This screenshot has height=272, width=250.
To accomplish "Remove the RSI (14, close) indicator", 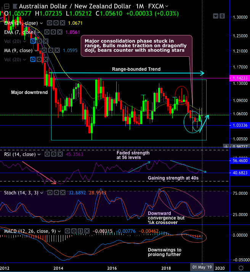I will pos(60,154).
